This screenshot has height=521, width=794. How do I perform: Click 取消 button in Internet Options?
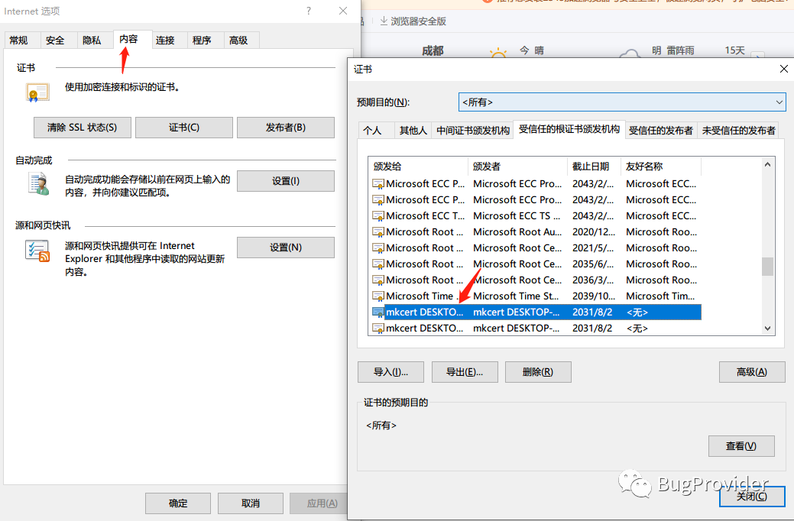(251, 503)
